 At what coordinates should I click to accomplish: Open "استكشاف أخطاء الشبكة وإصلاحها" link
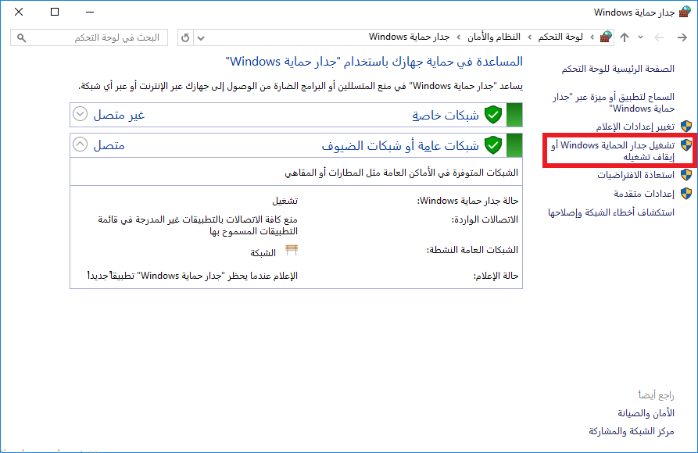point(611,212)
